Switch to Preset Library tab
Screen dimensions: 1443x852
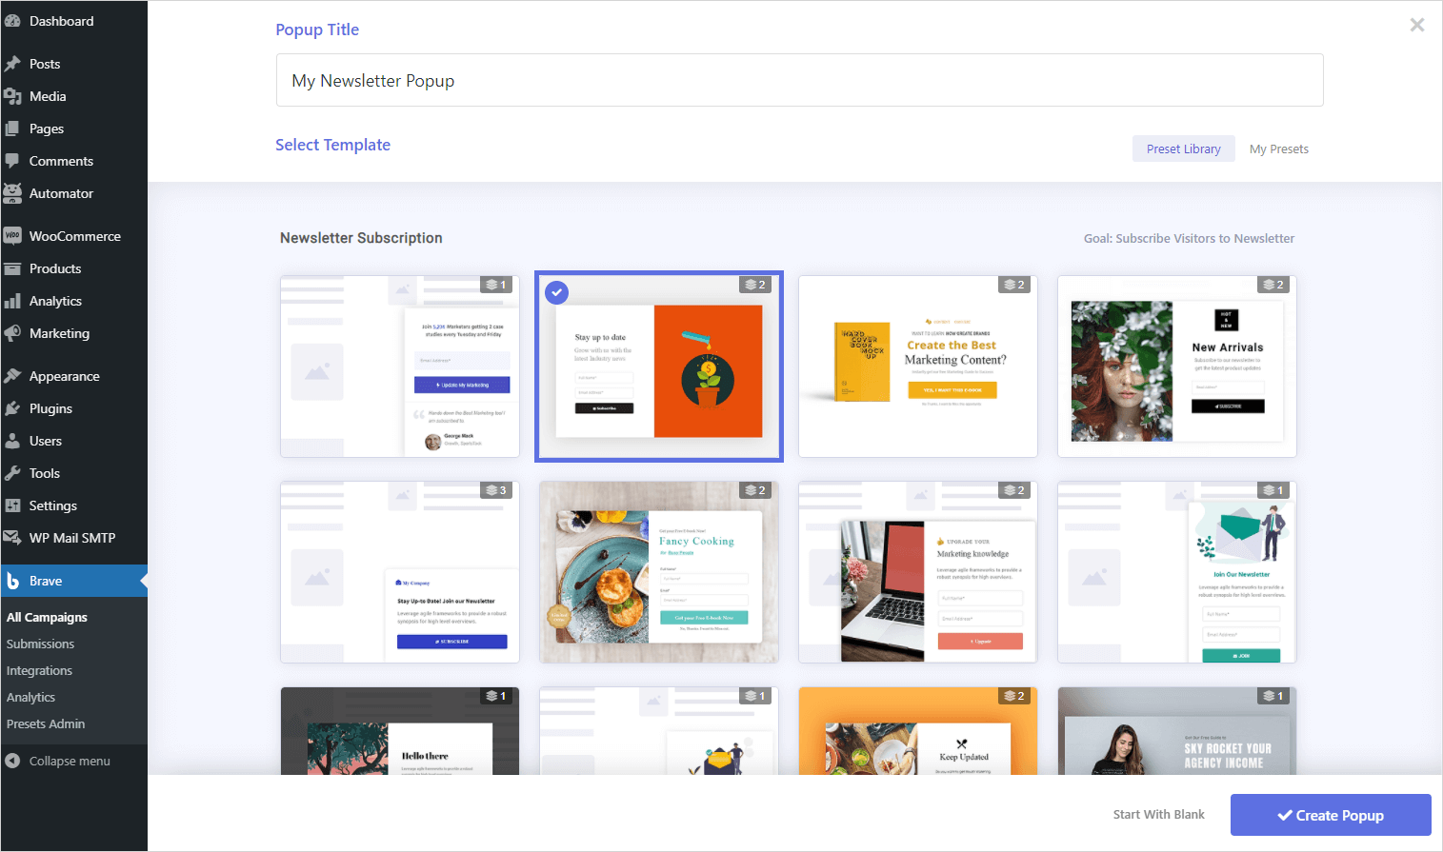[x=1184, y=149]
